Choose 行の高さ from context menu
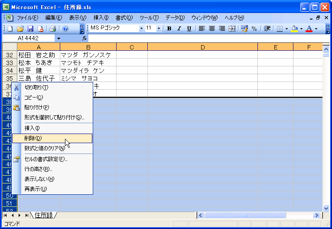The height and width of the screenshot is (229, 332). coord(52,169)
